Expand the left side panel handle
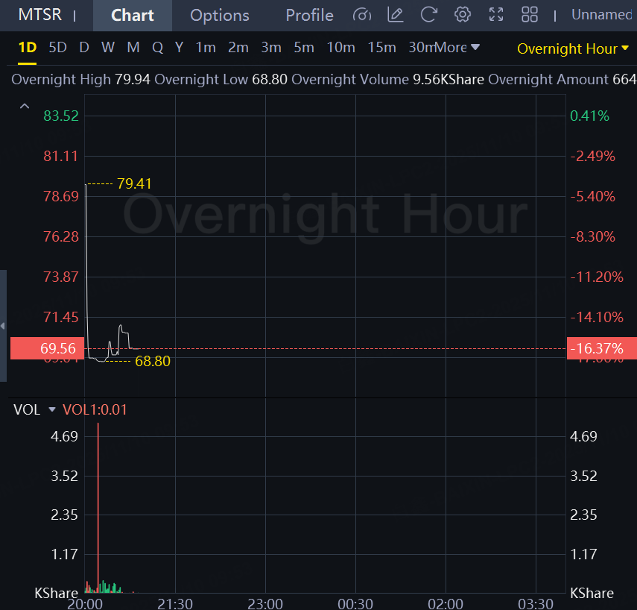This screenshot has width=637, height=610. pyautogui.click(x=3, y=326)
